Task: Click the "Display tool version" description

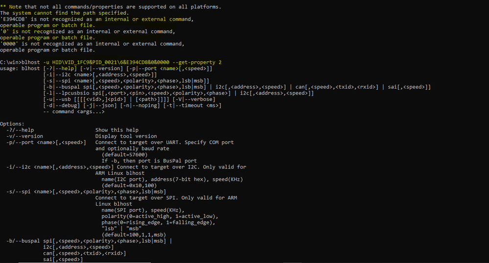Action: [x=126, y=136]
